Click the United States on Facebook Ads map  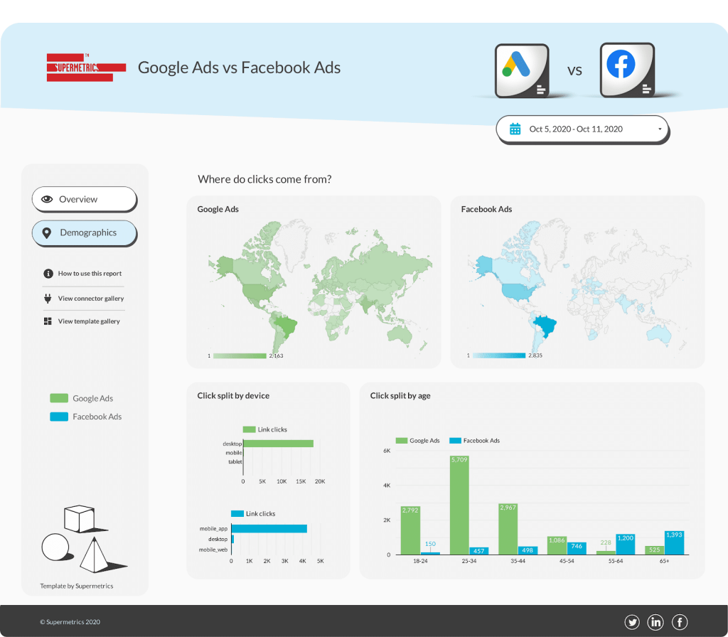click(x=519, y=291)
